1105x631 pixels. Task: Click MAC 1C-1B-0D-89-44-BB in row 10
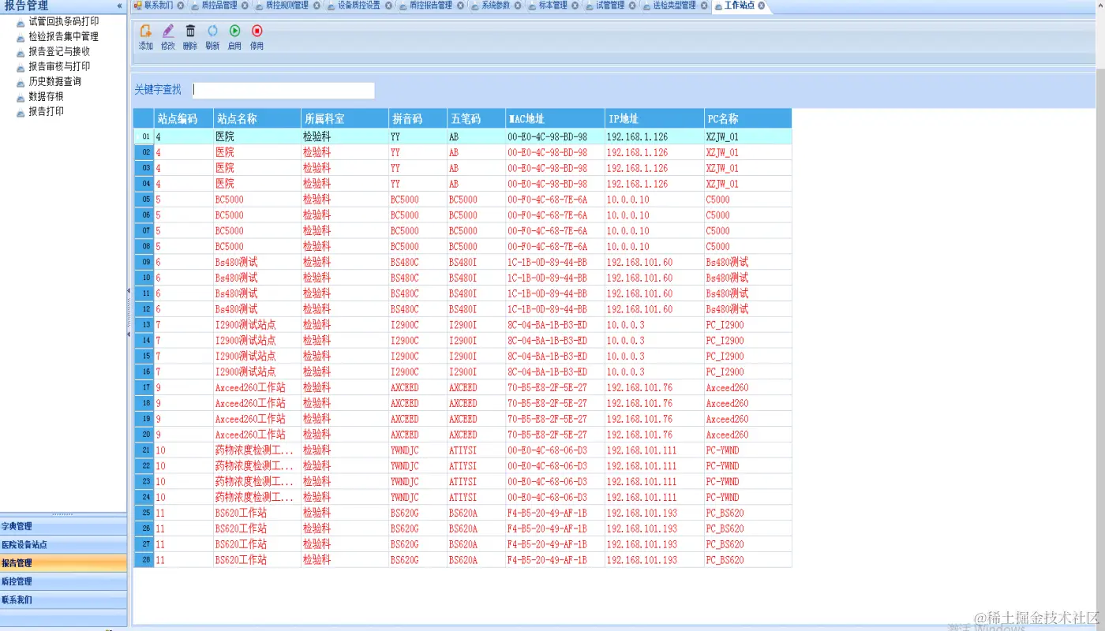(548, 278)
